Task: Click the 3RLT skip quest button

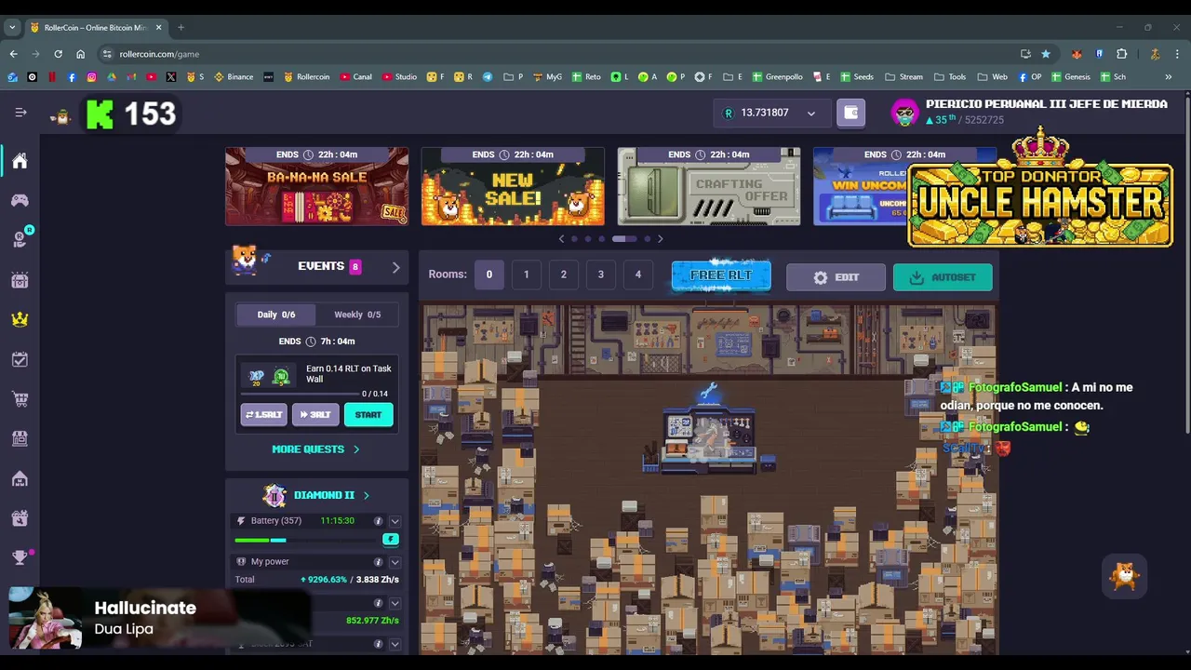Action: pos(315,415)
